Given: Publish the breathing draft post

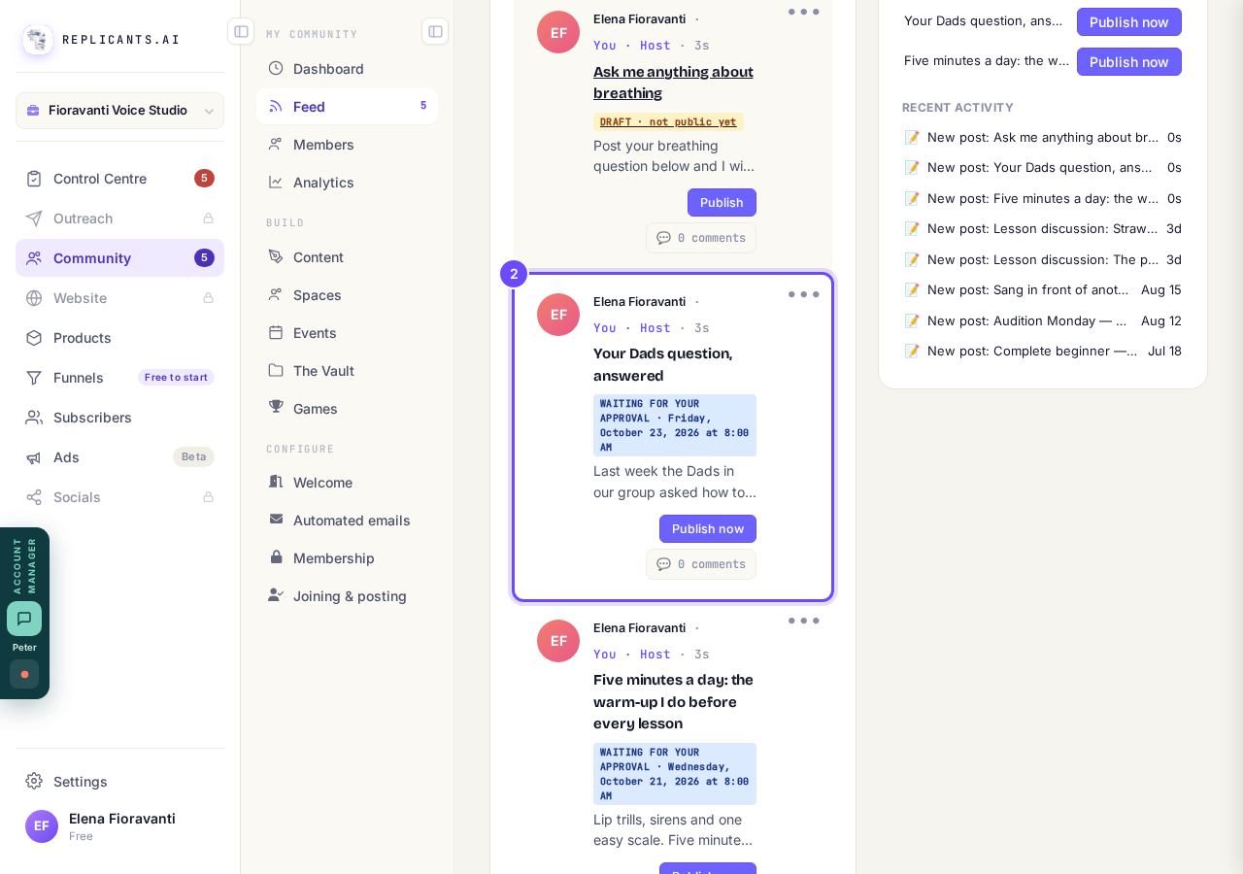Looking at the screenshot, I should click(x=722, y=202).
